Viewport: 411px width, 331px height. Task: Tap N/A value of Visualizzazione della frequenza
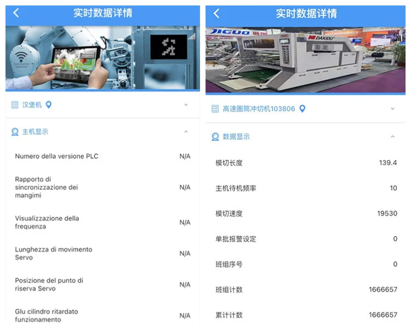(185, 222)
